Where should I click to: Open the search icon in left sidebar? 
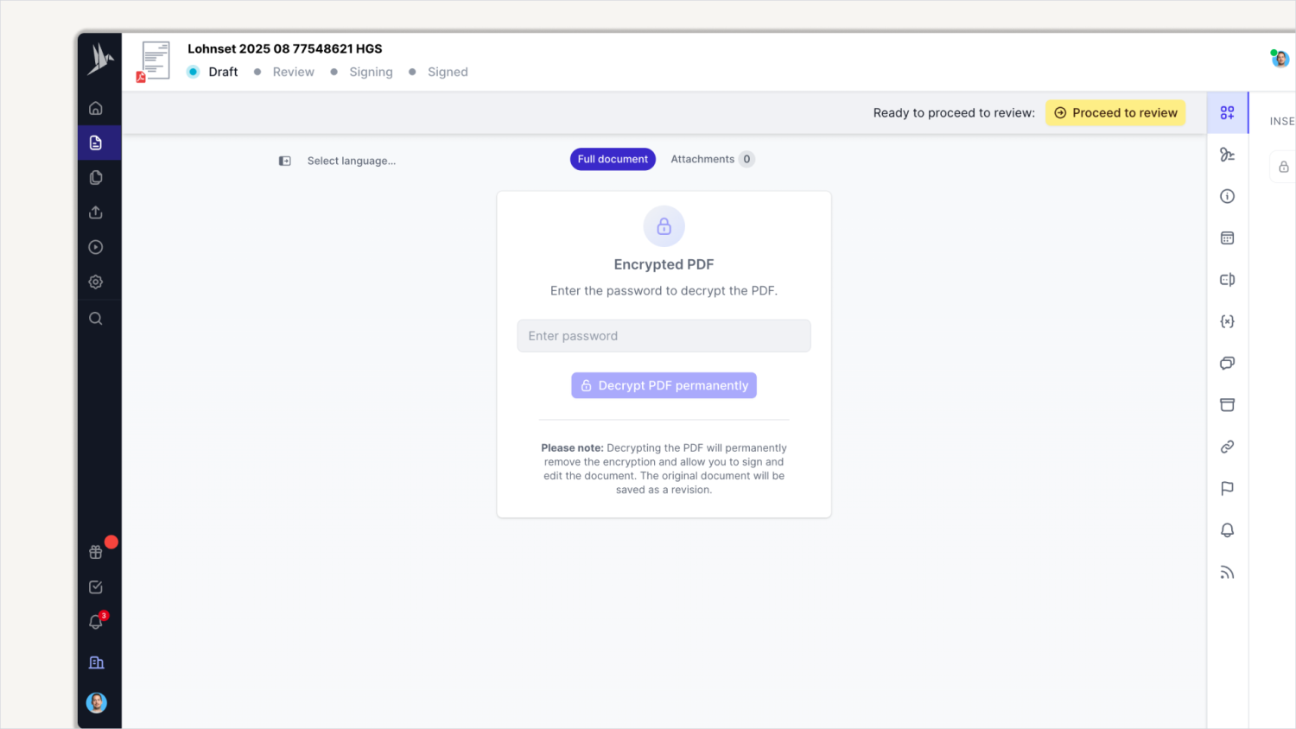[x=96, y=319]
